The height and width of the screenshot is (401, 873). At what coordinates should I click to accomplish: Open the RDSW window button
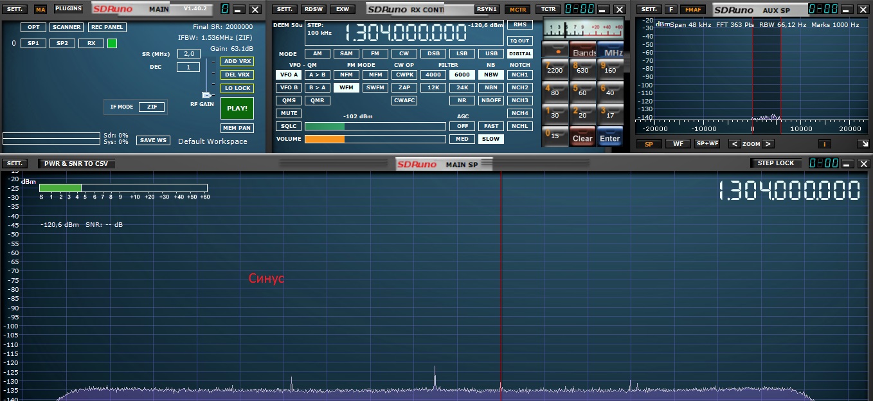coord(314,9)
